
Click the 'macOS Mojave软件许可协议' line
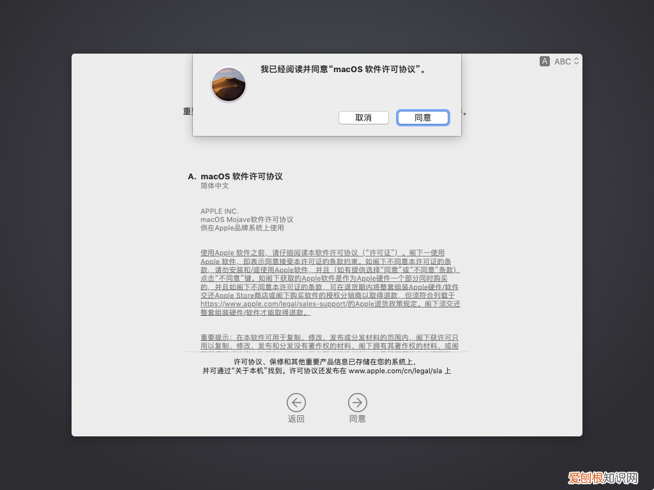[247, 219]
